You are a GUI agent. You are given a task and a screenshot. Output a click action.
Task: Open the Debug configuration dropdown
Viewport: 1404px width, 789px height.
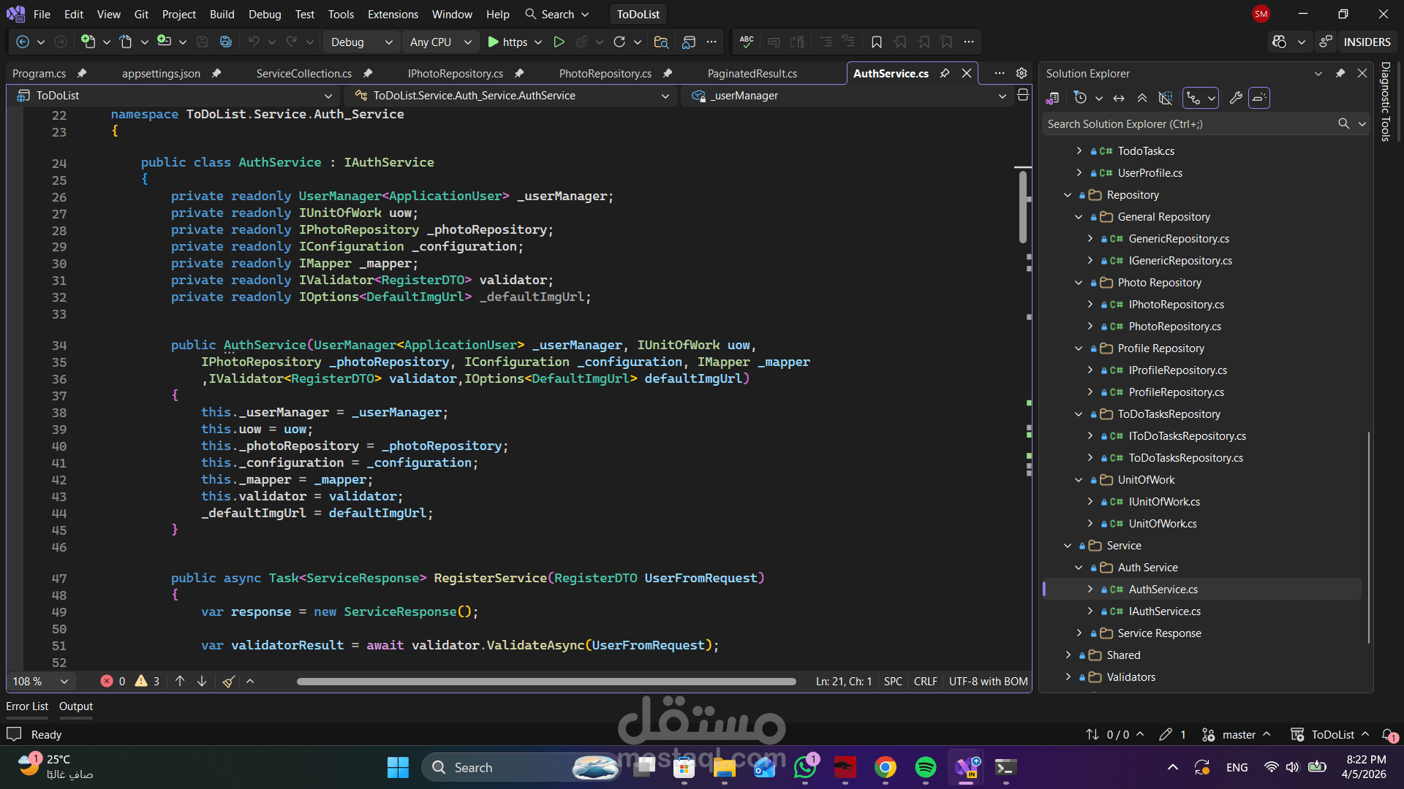(361, 42)
